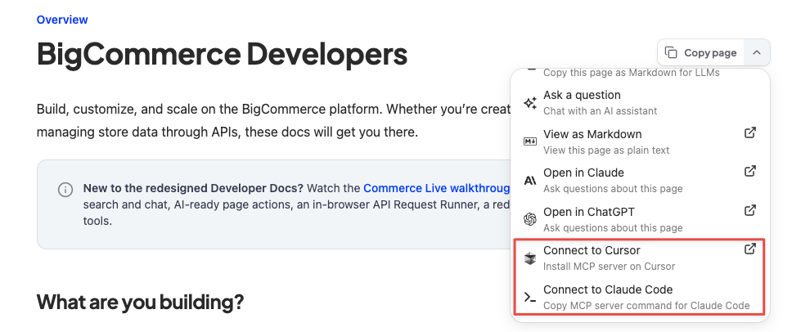Open the Overview breadcrumb link
The image size is (801, 332).
[x=62, y=20]
